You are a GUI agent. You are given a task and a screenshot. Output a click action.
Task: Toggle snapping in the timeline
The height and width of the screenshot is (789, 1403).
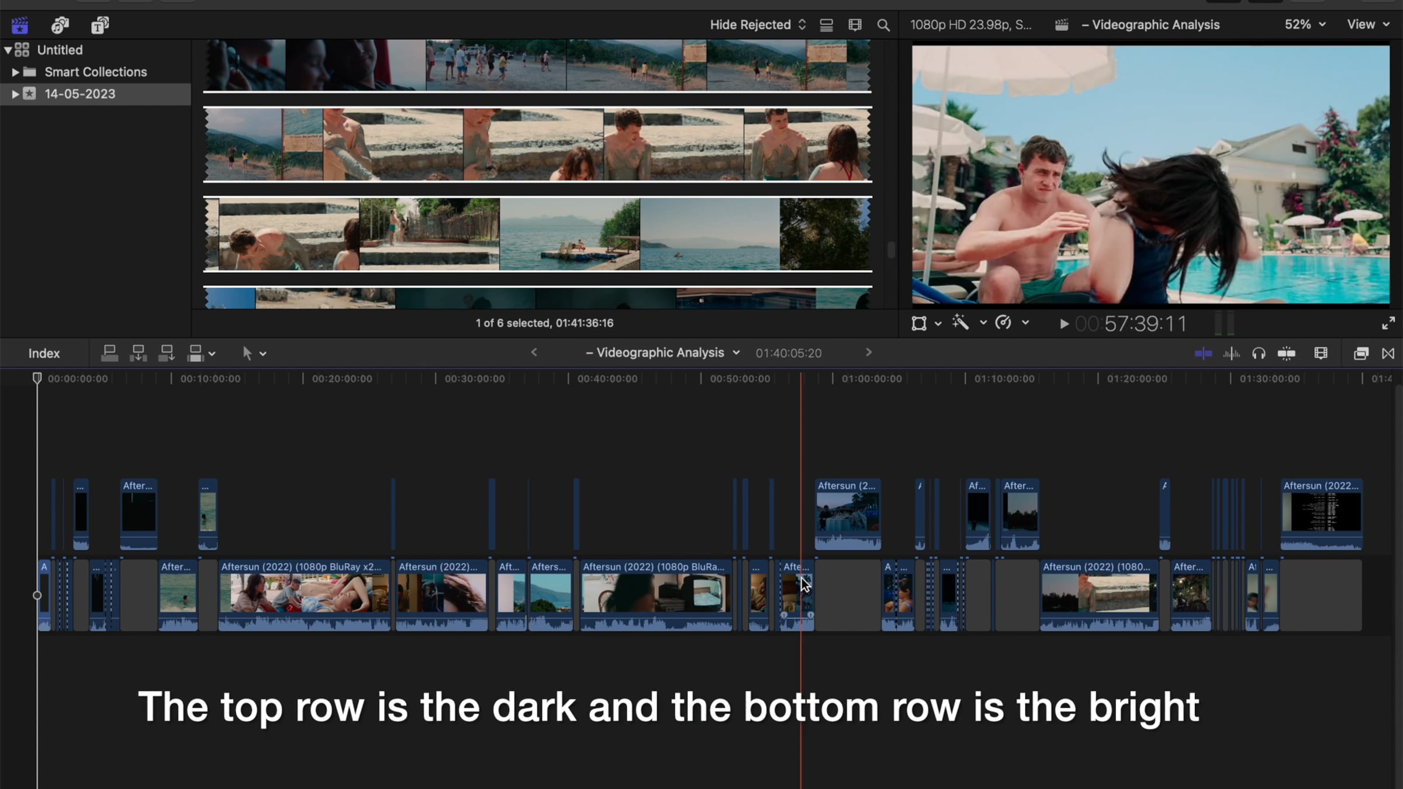point(1286,353)
